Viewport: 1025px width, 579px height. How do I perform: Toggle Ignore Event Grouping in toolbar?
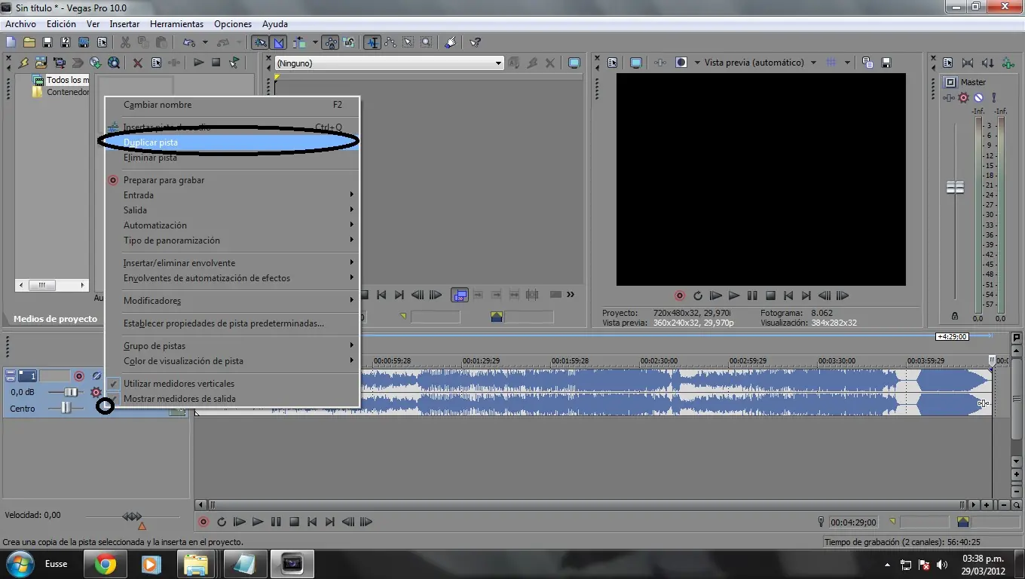348,43
